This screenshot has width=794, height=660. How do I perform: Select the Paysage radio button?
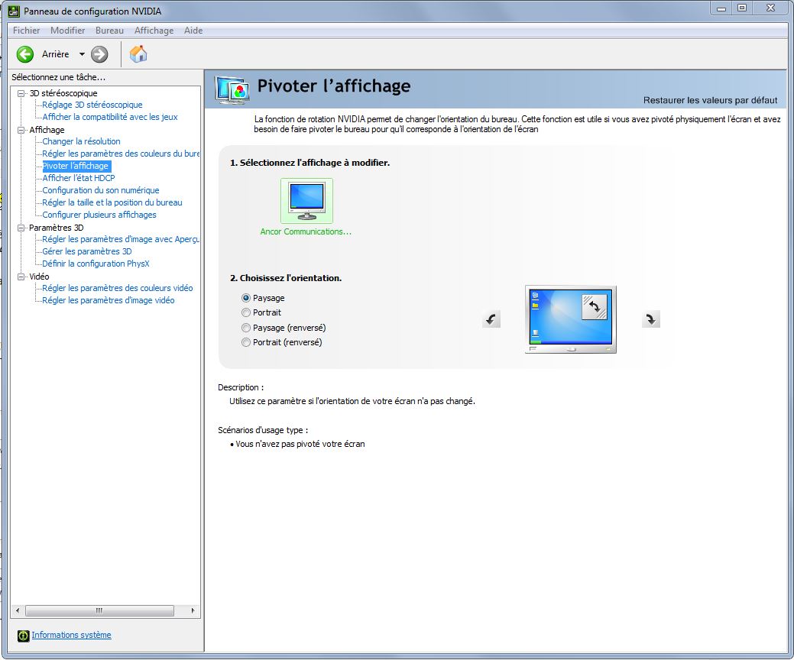tap(246, 298)
